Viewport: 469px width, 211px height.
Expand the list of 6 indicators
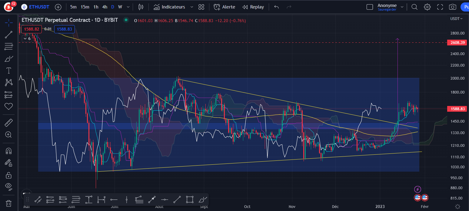[27, 39]
